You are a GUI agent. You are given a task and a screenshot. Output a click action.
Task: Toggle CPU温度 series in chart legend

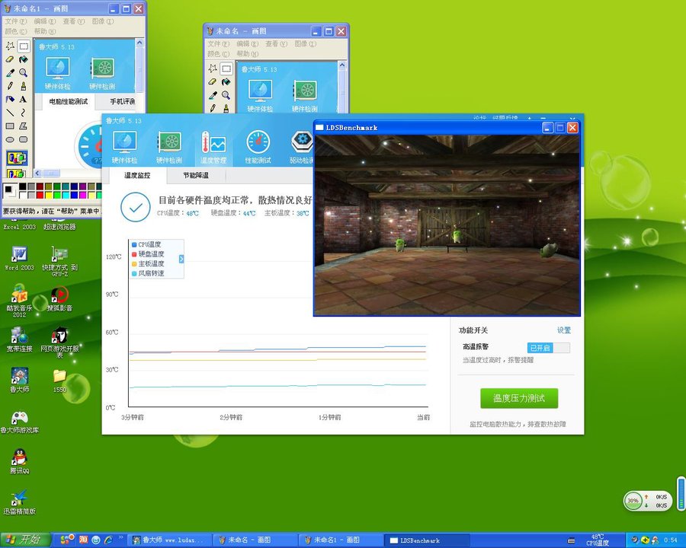149,244
